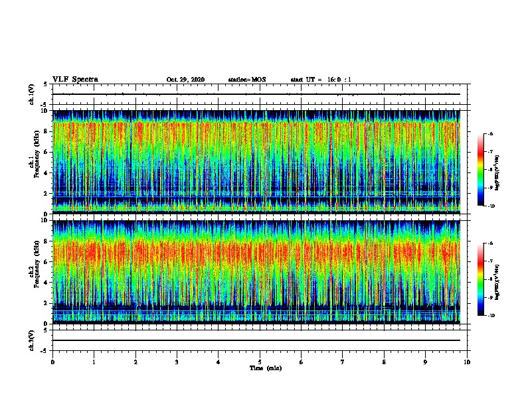Click the 'ch.3(V)' axis label at bottom
Screen dimensions: 526x406
31,340
